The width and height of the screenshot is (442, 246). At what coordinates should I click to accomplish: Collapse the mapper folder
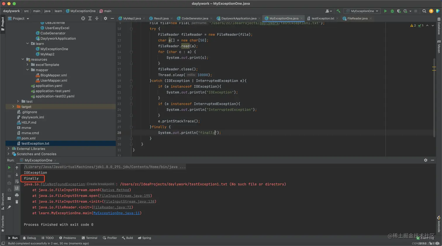click(x=27, y=70)
